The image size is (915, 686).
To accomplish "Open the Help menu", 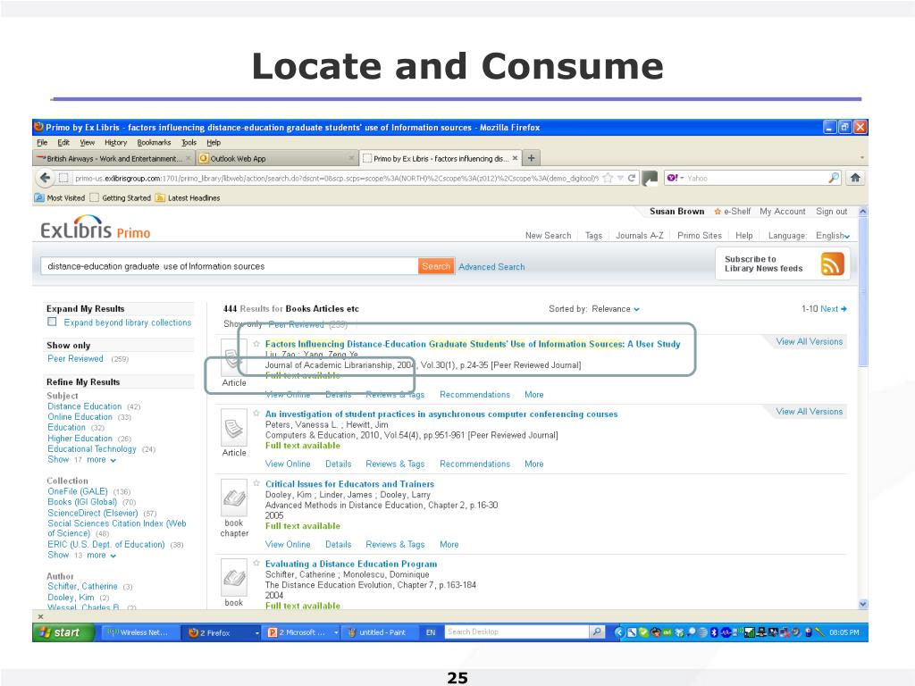I will click(x=214, y=142).
